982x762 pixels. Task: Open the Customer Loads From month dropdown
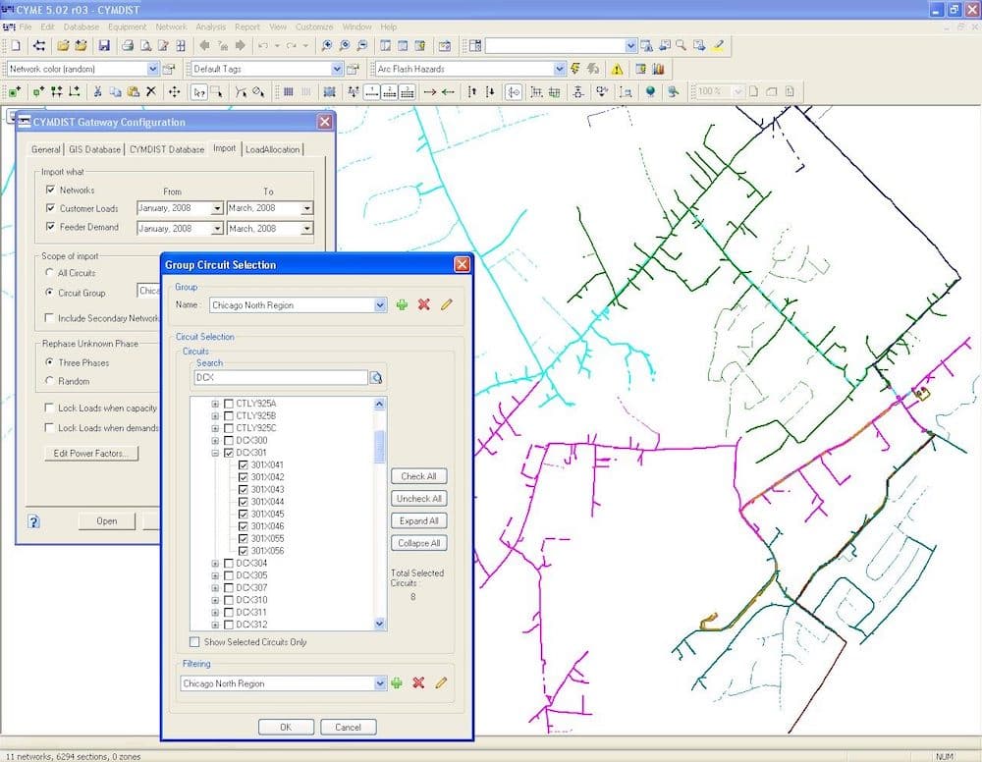coord(217,208)
